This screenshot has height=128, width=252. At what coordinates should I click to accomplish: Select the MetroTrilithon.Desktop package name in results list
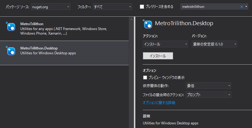coord(39,48)
